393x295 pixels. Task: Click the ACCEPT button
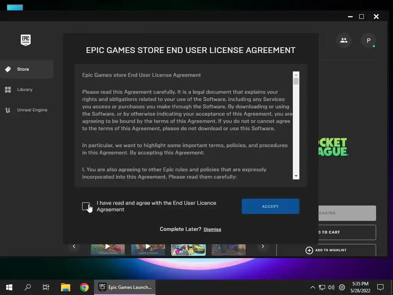pyautogui.click(x=271, y=206)
